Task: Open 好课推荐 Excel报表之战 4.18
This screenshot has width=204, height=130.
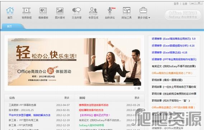Action: click(169, 52)
